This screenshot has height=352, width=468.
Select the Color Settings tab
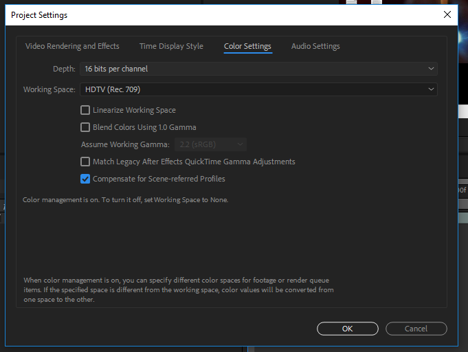[x=247, y=46]
